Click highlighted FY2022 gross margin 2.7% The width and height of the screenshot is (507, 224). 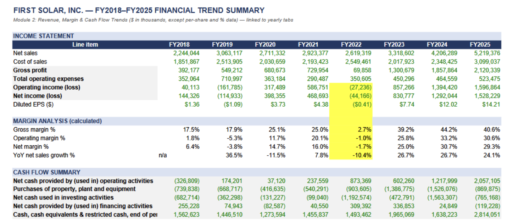364,130
